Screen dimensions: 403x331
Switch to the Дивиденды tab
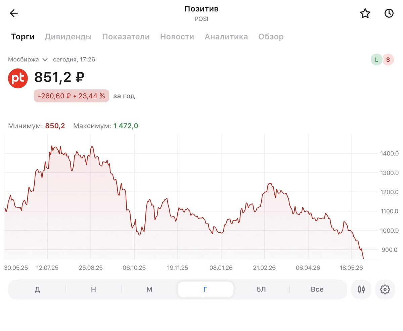[x=68, y=37]
